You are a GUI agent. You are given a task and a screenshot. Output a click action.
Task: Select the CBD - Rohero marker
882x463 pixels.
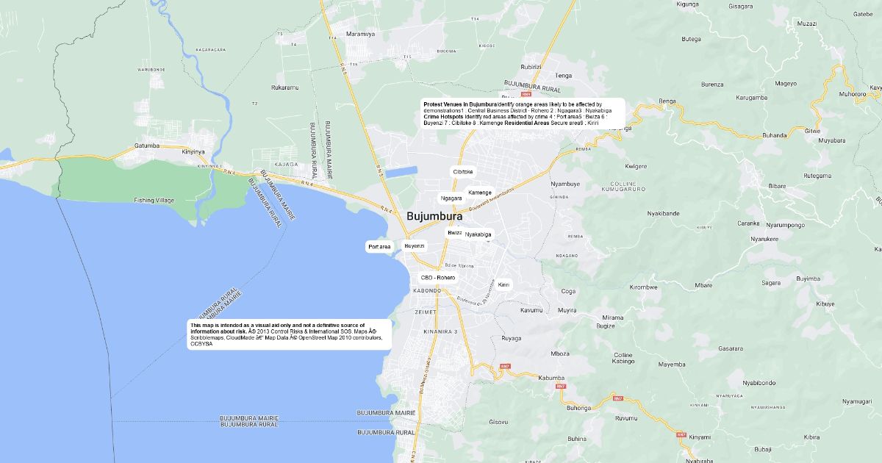(437, 278)
